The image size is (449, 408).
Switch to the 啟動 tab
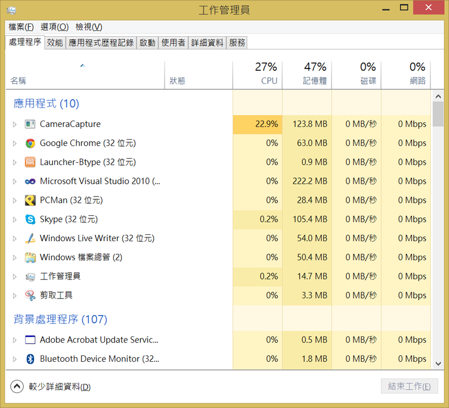[147, 42]
